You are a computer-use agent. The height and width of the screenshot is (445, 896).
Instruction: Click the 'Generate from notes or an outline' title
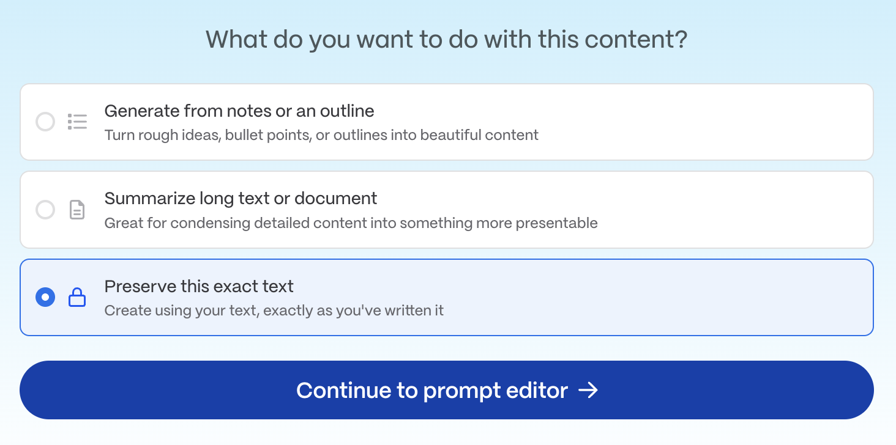239,111
